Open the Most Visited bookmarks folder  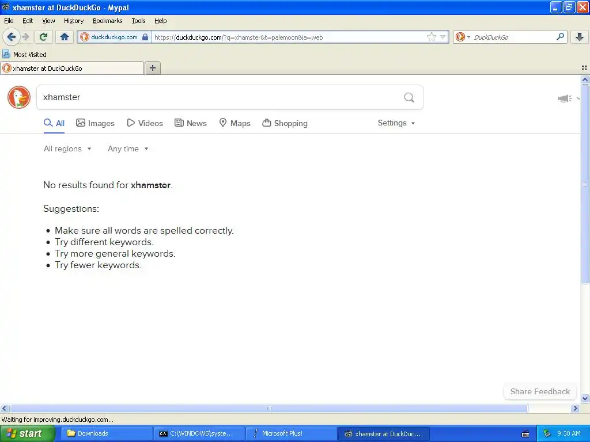click(25, 55)
